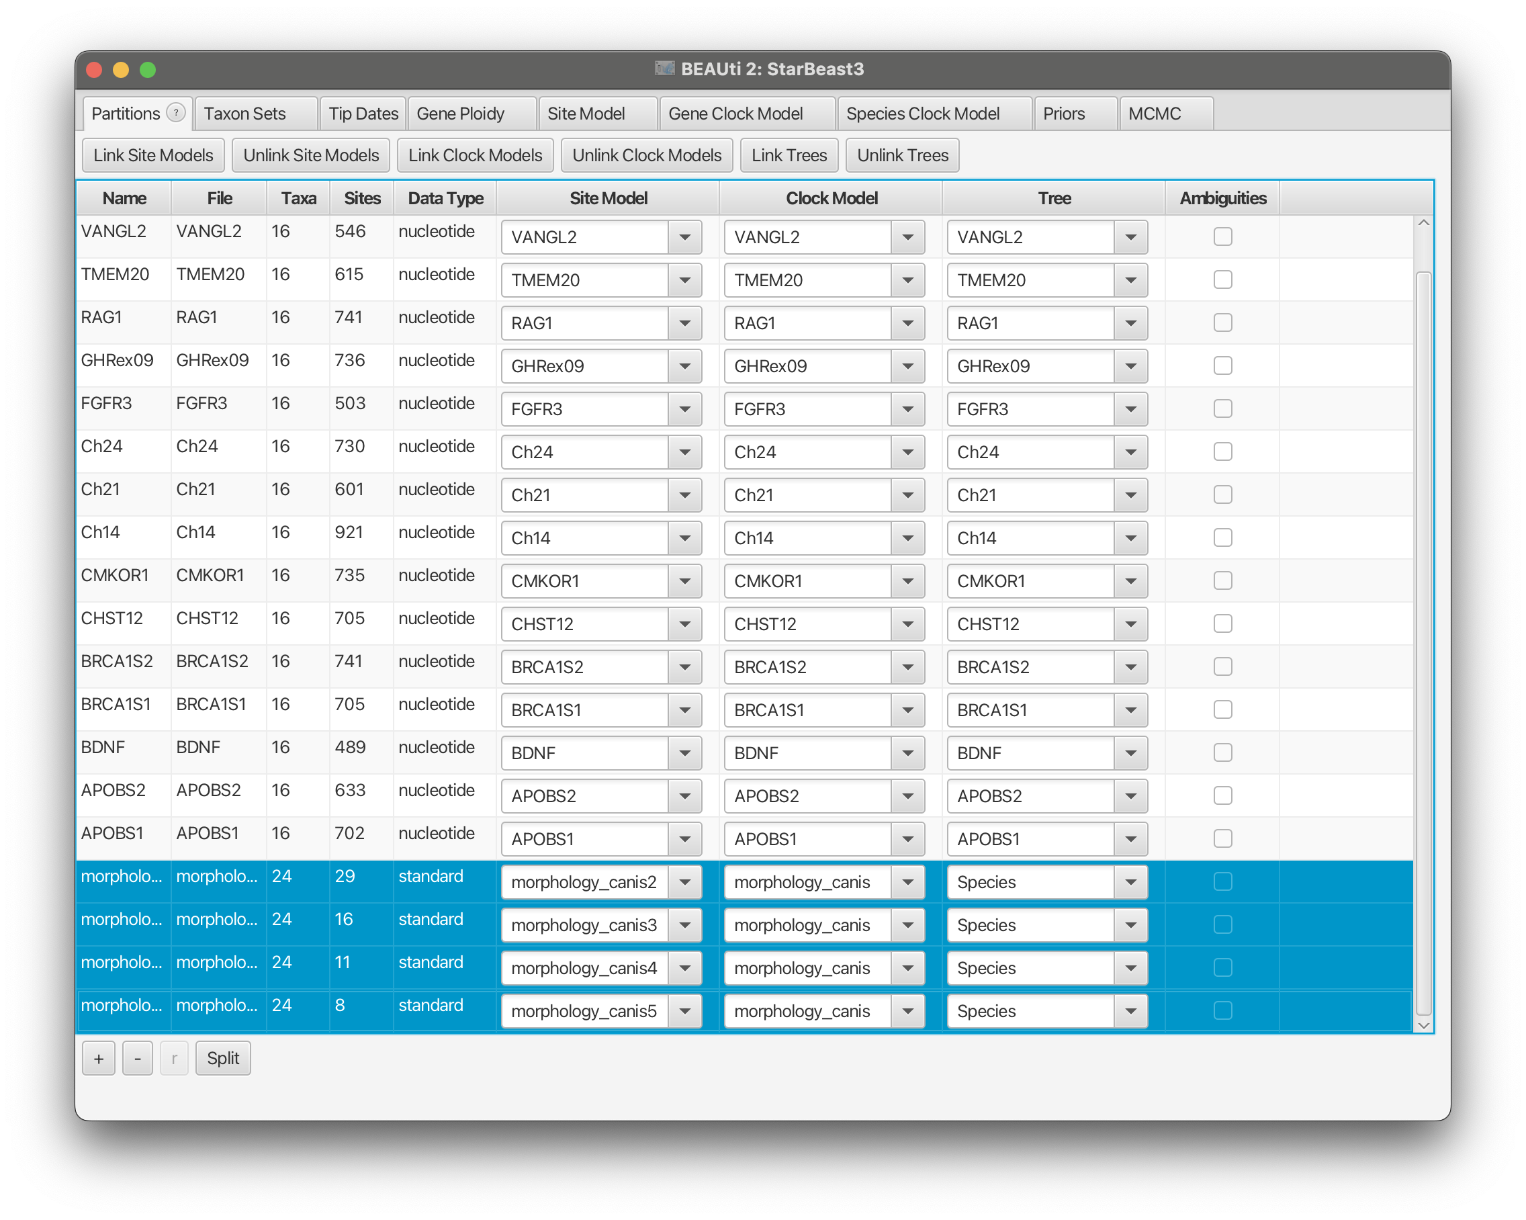Select the FGFR3 partition row name
This screenshot has height=1220, width=1526.
107,404
